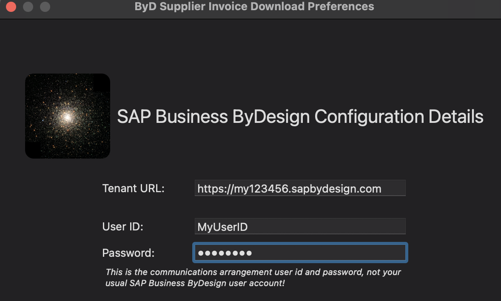Click the Password label

point(128,253)
